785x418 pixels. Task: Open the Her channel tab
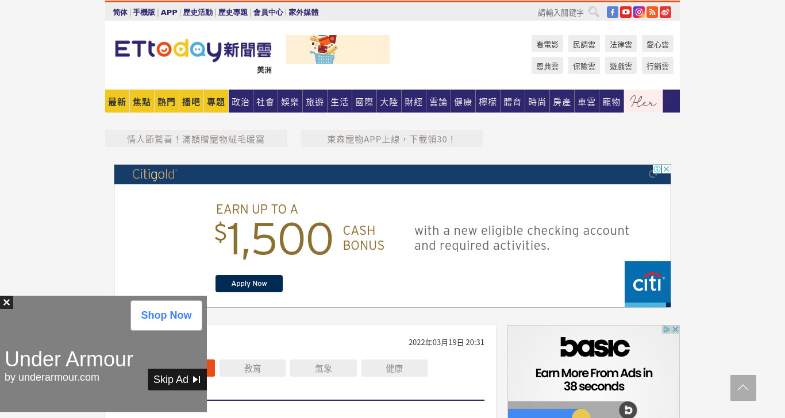[644, 101]
